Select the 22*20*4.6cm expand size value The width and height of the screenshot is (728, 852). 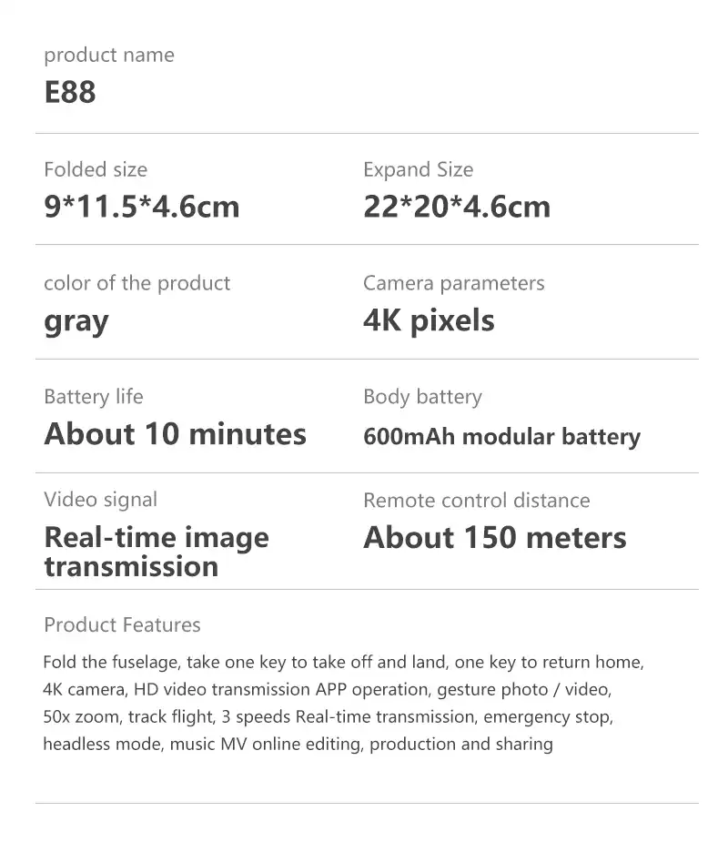pyautogui.click(x=457, y=207)
